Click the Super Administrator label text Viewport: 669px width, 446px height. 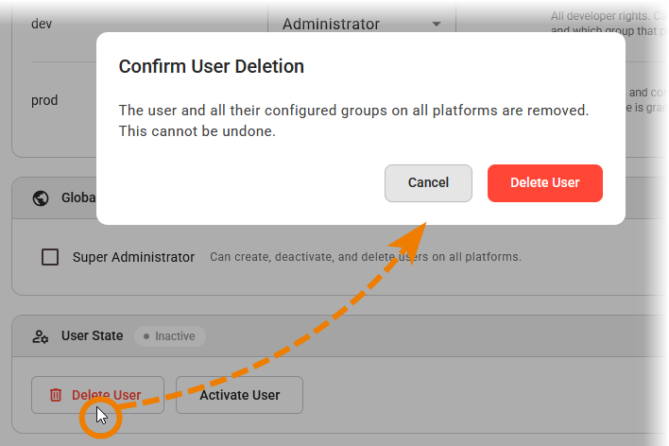coord(133,257)
